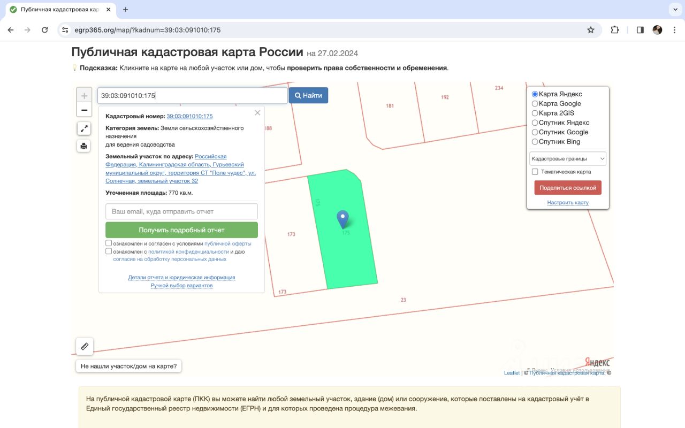Go back to previous page

tap(11, 30)
